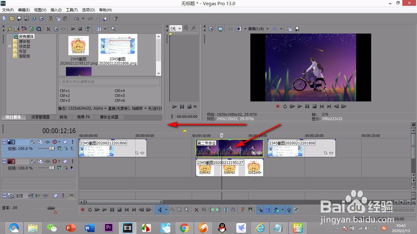This screenshot has width=417, height=234.
Task: Open Project Video Properties in preview toolbar
Action: 211,29
